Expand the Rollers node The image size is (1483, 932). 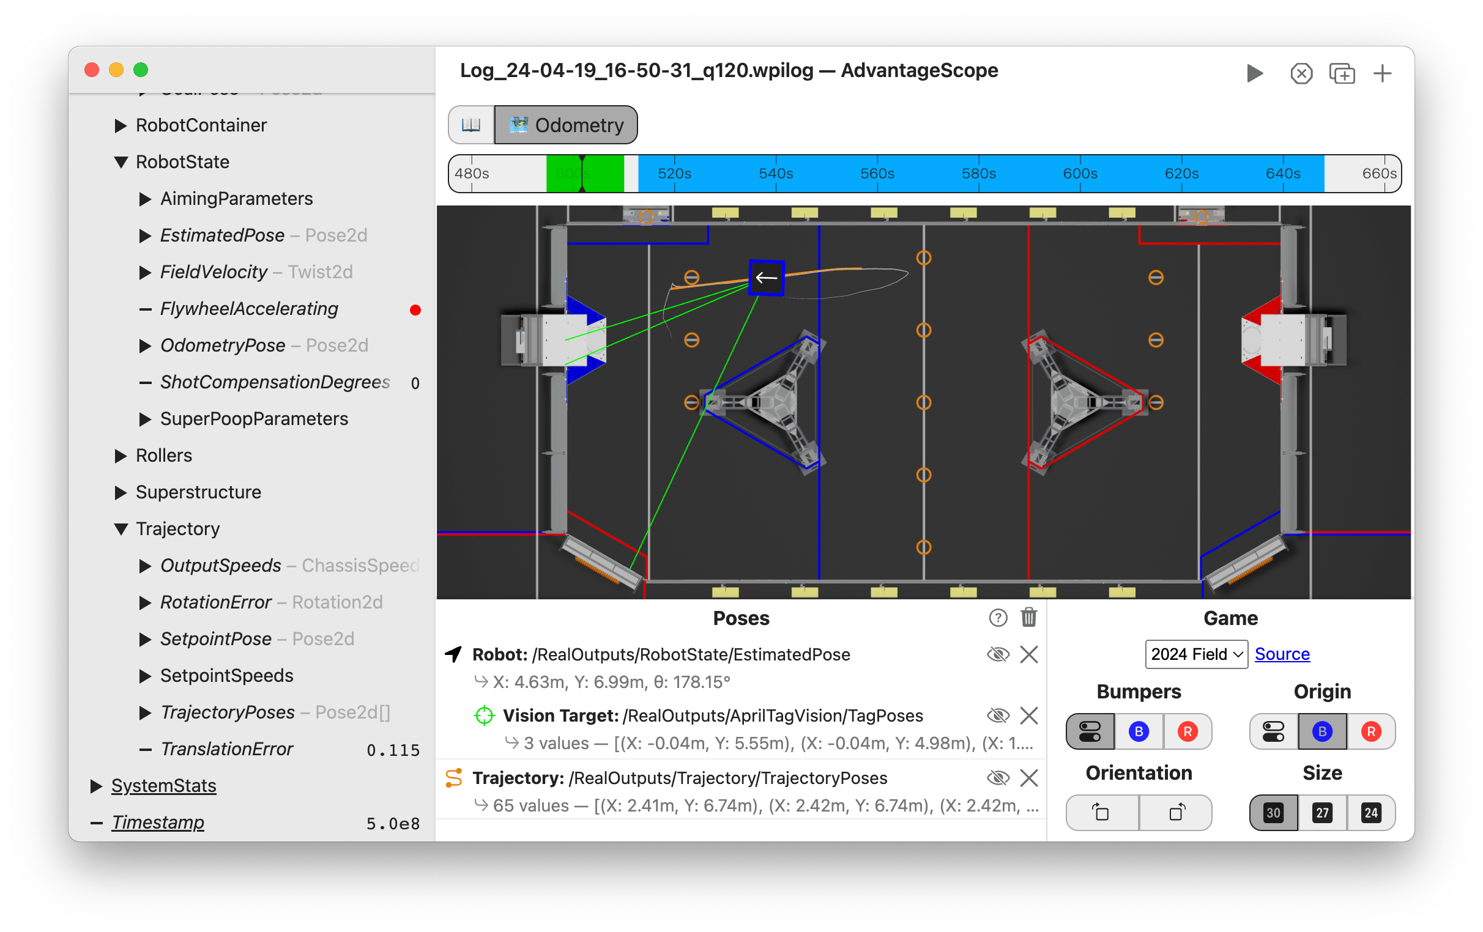tap(121, 456)
